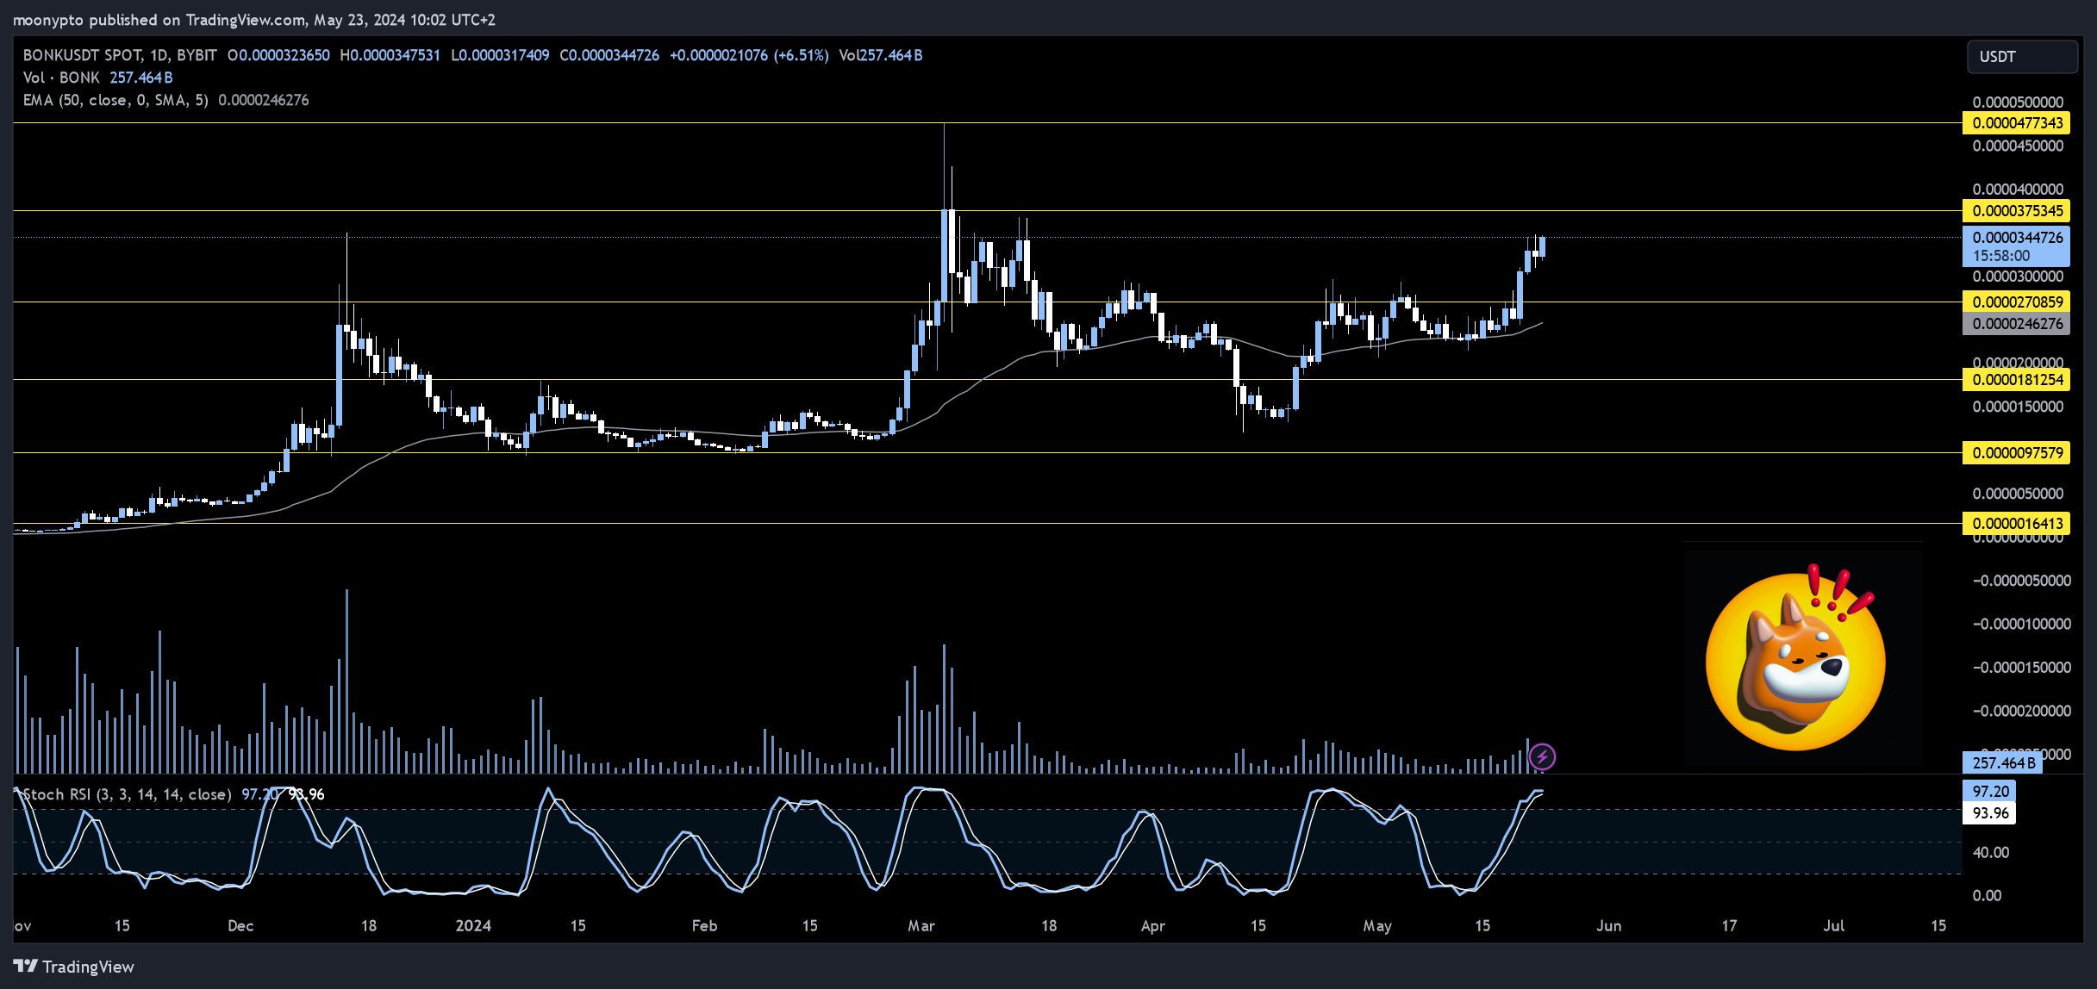Click the high value H0.0000347531

(390, 55)
